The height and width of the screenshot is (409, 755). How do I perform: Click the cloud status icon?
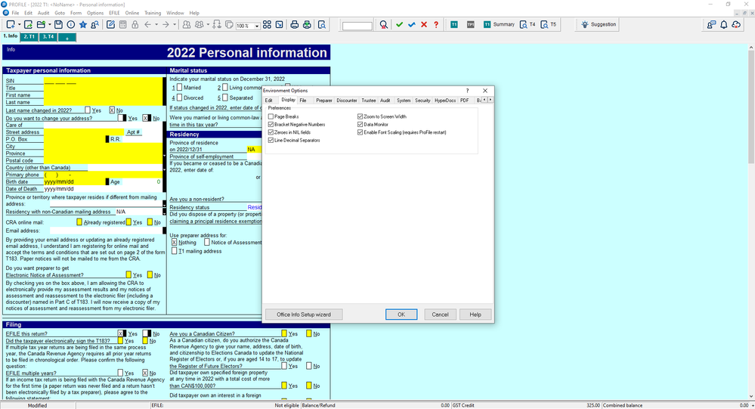click(736, 24)
